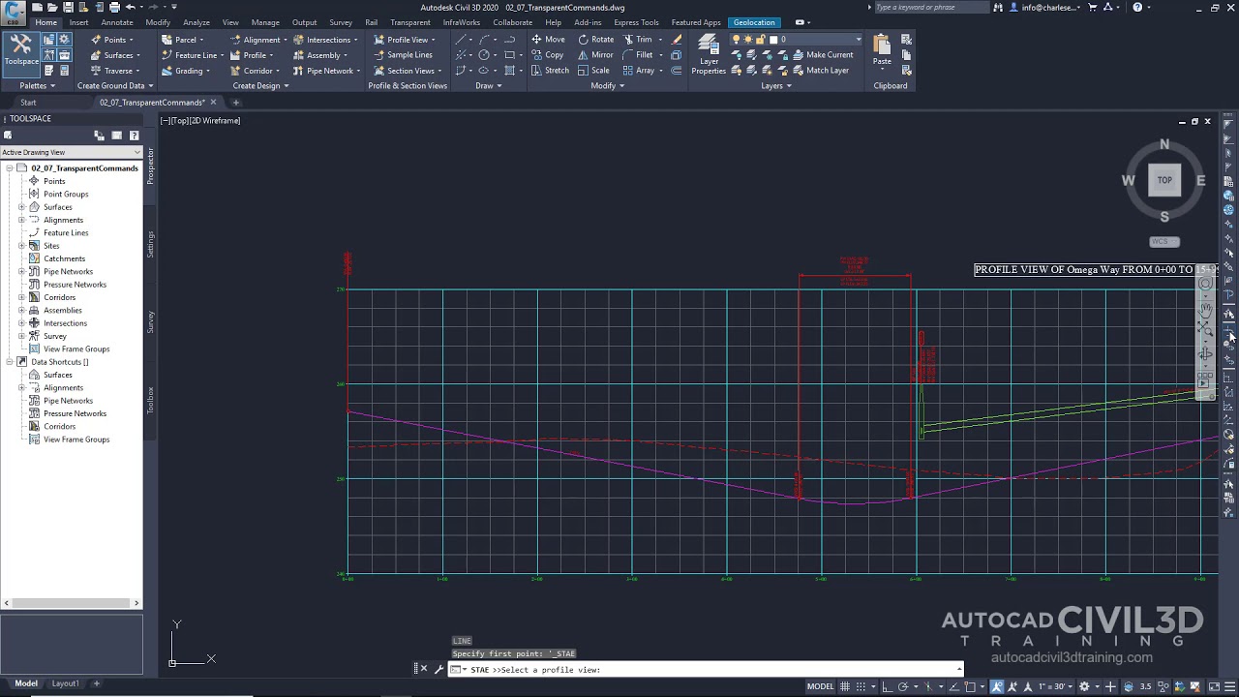1239x697 pixels.
Task: Select the Mirror tool
Action: point(596,55)
